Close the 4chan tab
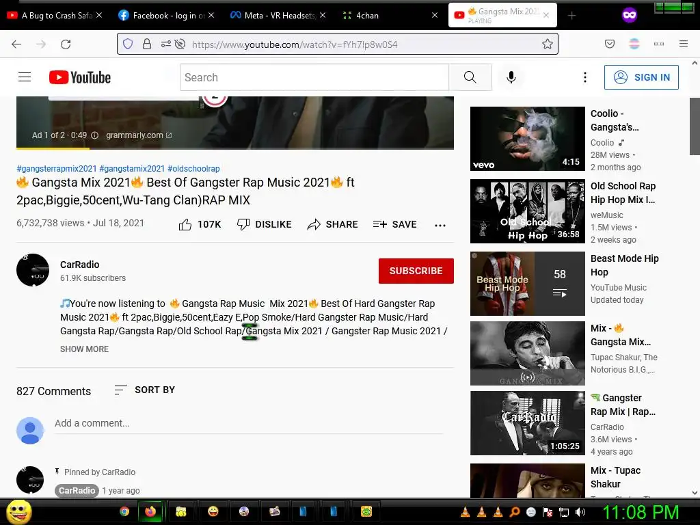 [x=434, y=15]
